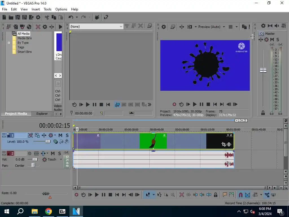The width and height of the screenshot is (289, 217).
Task: Click the Event Pan/Crop icon on the clip
Action: tap(224, 144)
